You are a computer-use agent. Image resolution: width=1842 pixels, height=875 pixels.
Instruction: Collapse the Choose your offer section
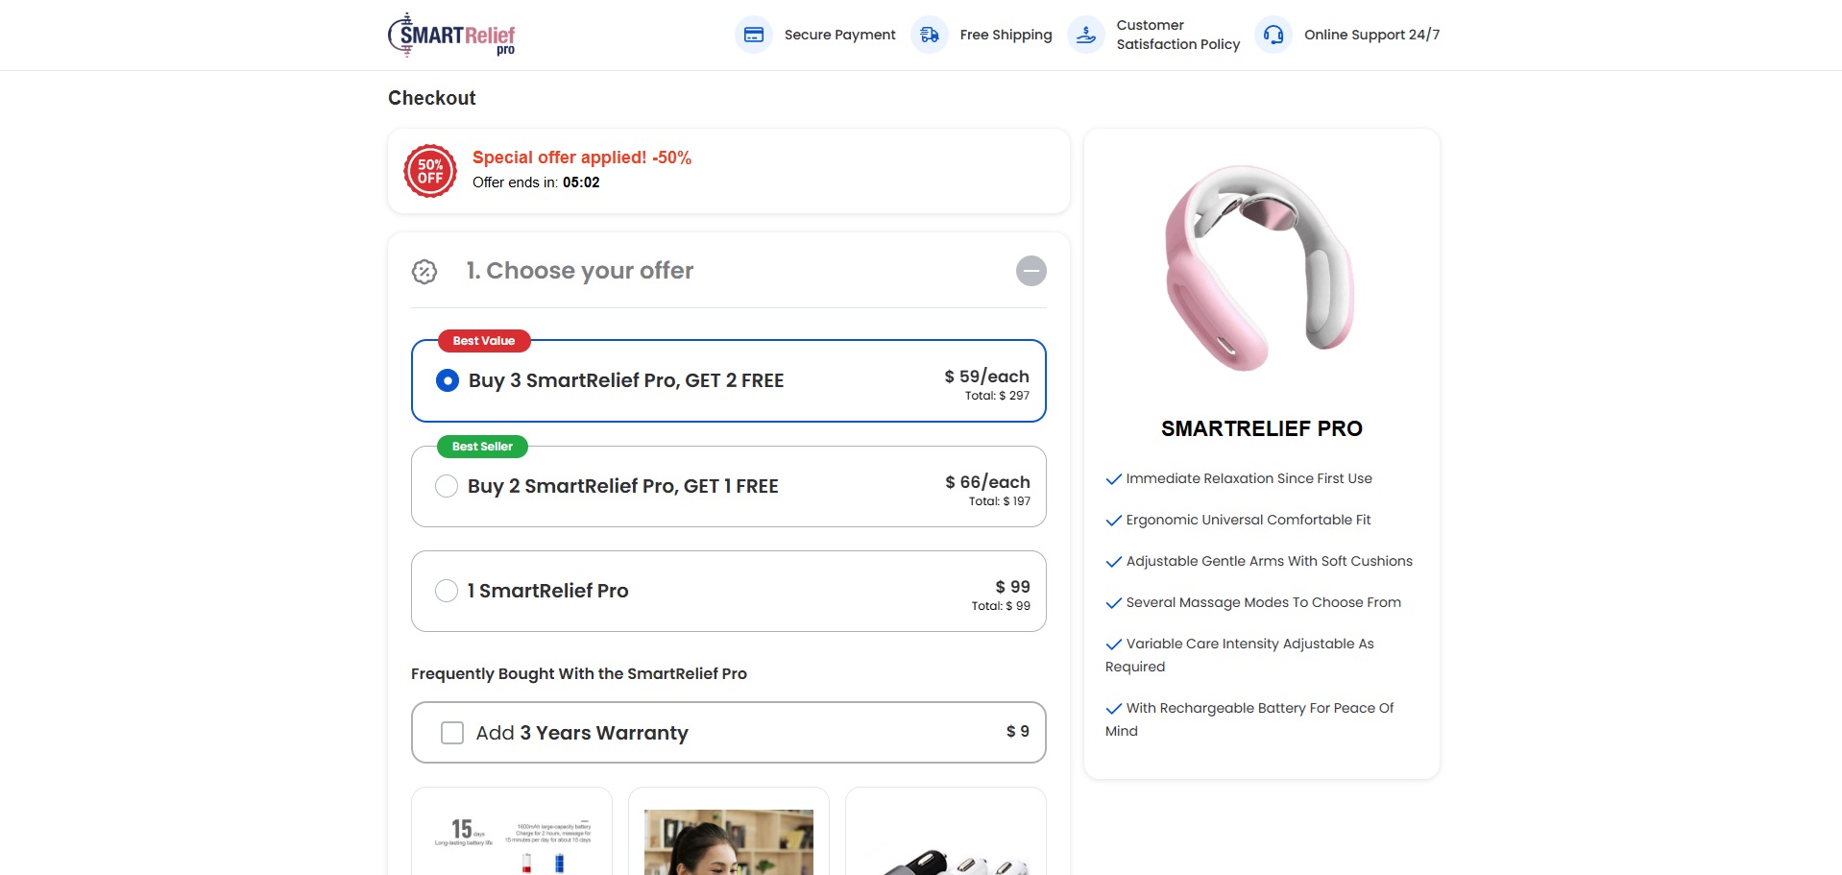pyautogui.click(x=1030, y=271)
